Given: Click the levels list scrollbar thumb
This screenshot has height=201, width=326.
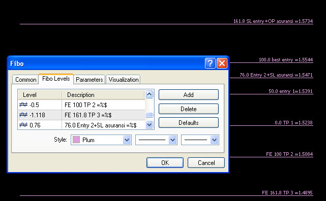Looking at the screenshot, I should click(x=150, y=115).
